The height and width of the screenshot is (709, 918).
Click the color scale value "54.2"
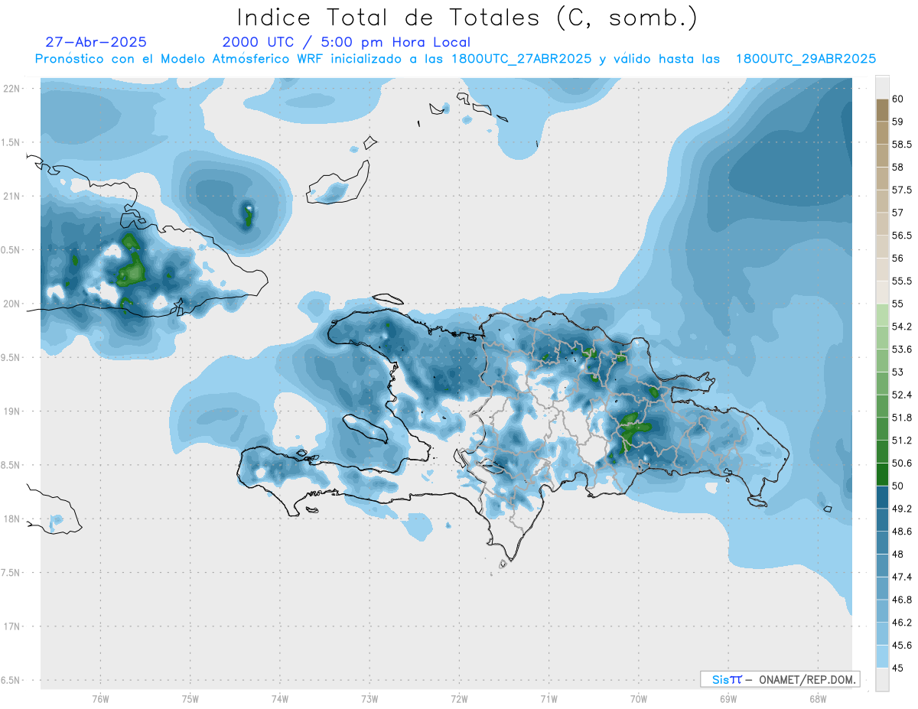click(902, 327)
